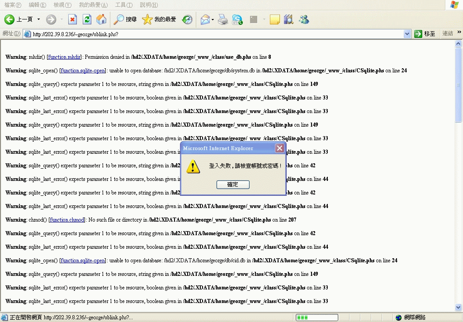463x322 pixels.
Task: Click the 連結 links toolbar label
Action: pyautogui.click(x=448, y=33)
